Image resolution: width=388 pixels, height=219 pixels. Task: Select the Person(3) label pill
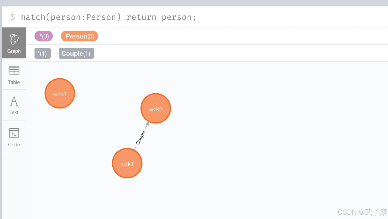(79, 36)
